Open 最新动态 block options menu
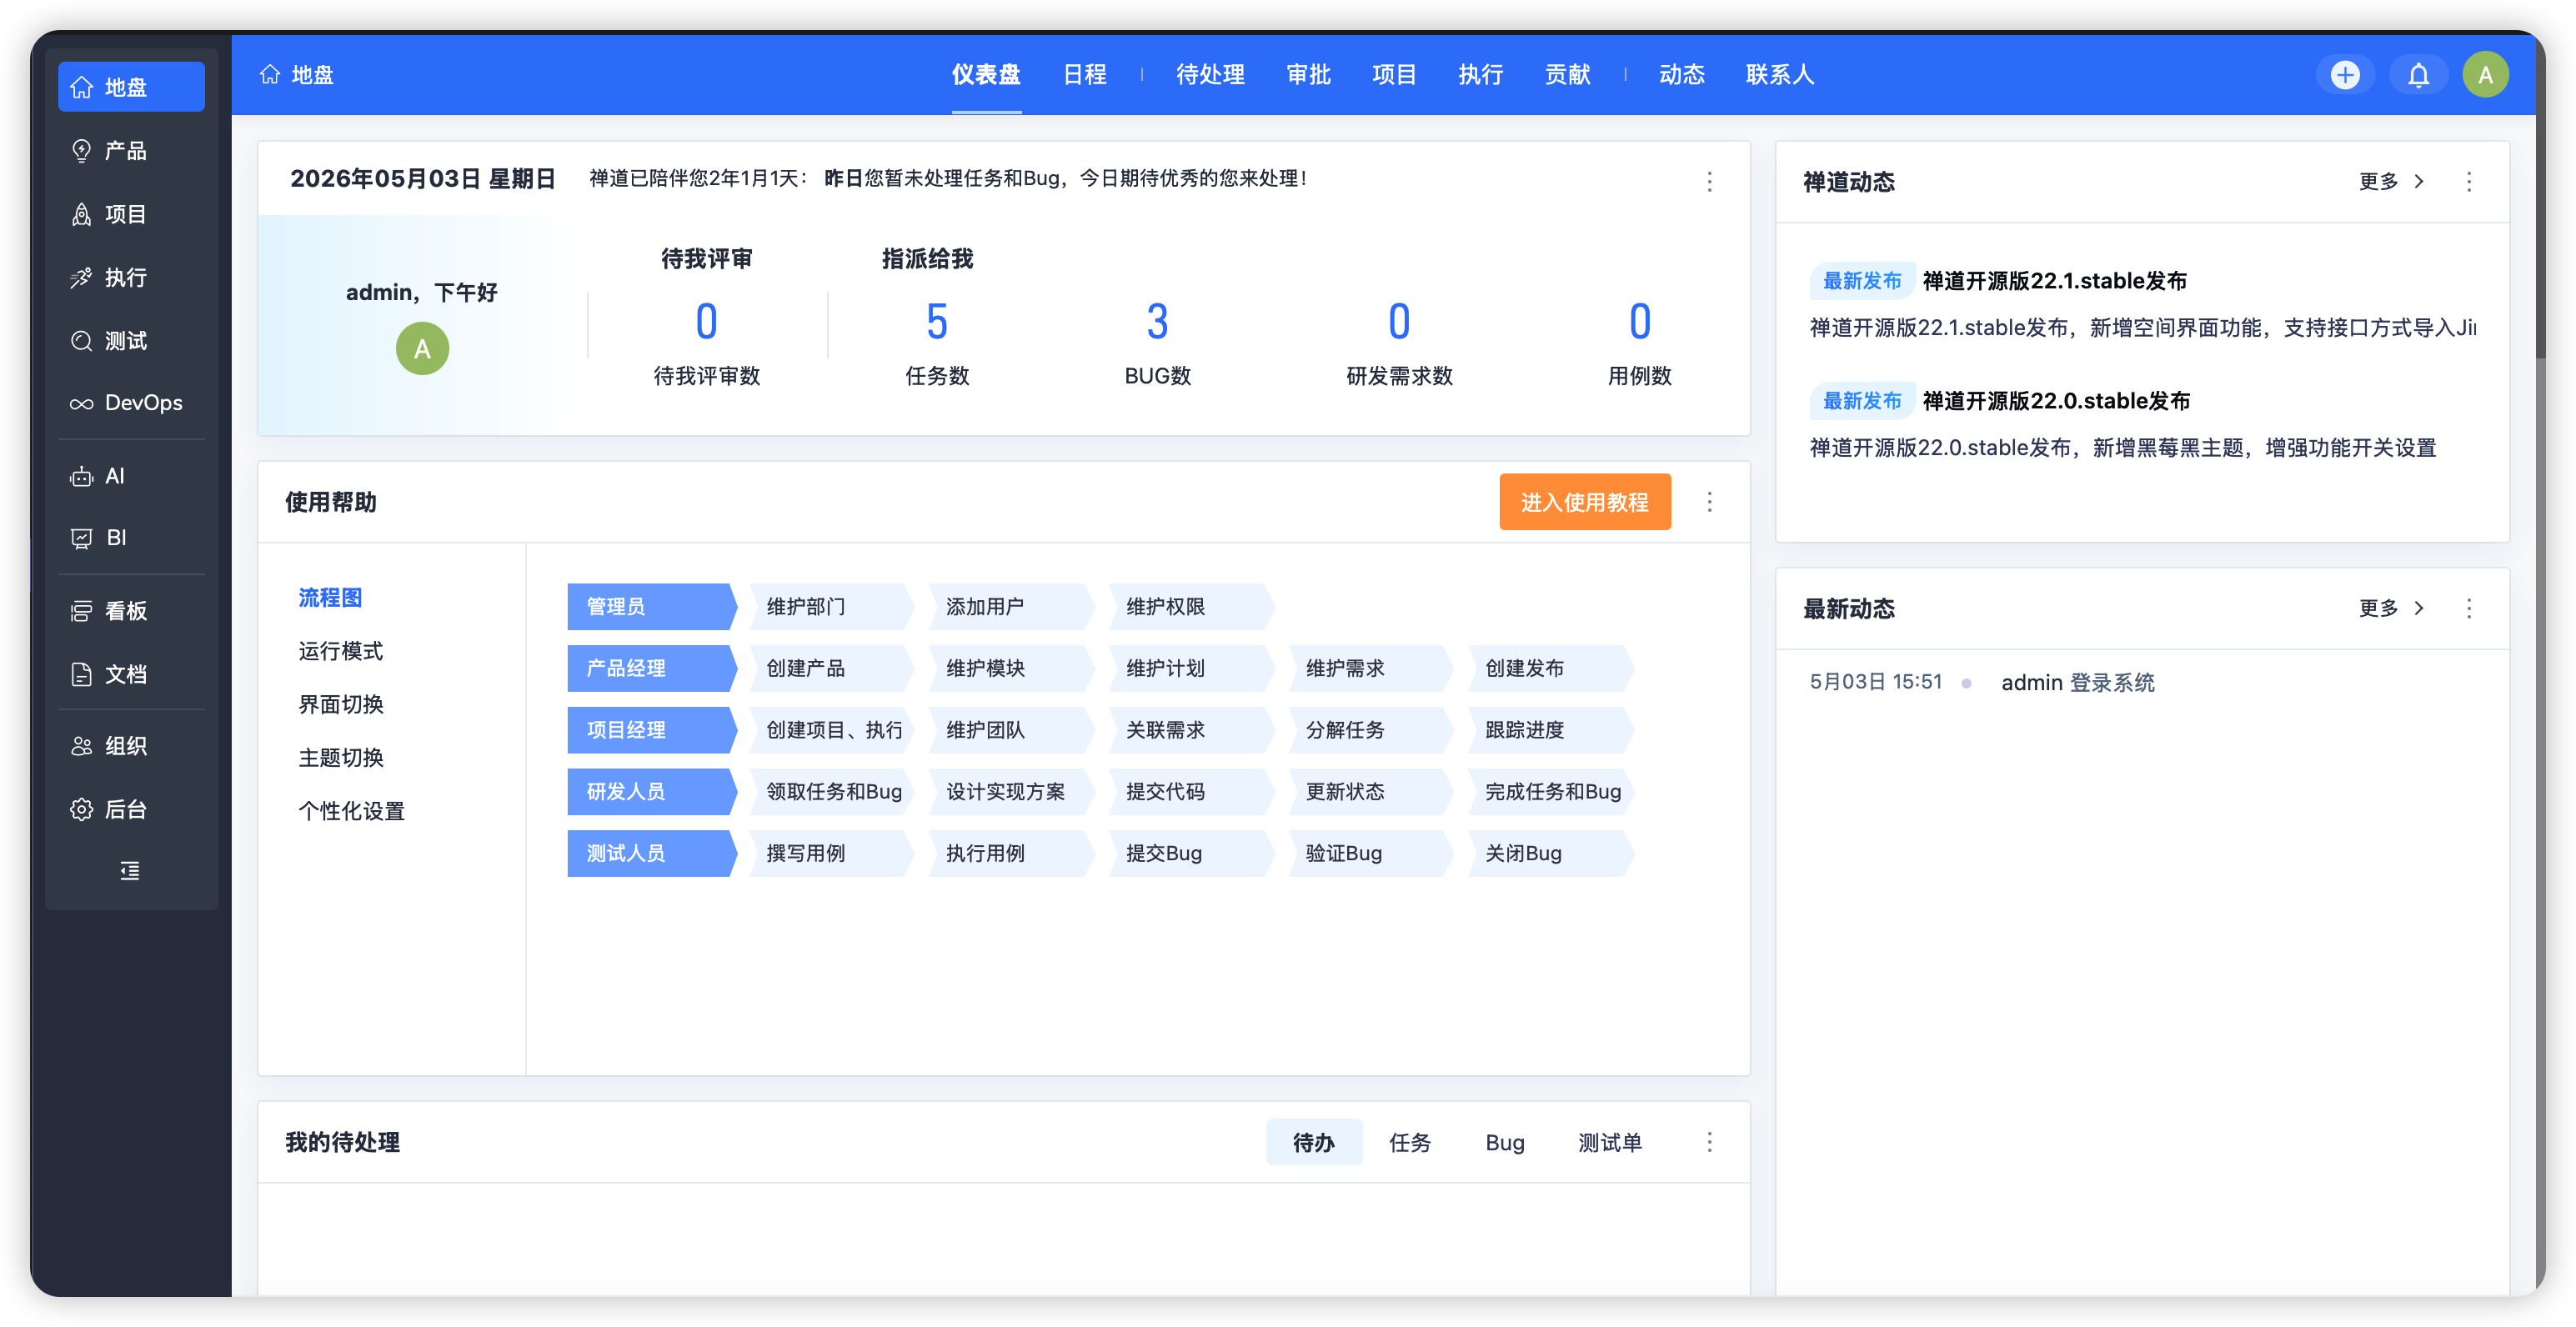The image size is (2576, 1327). [2468, 608]
